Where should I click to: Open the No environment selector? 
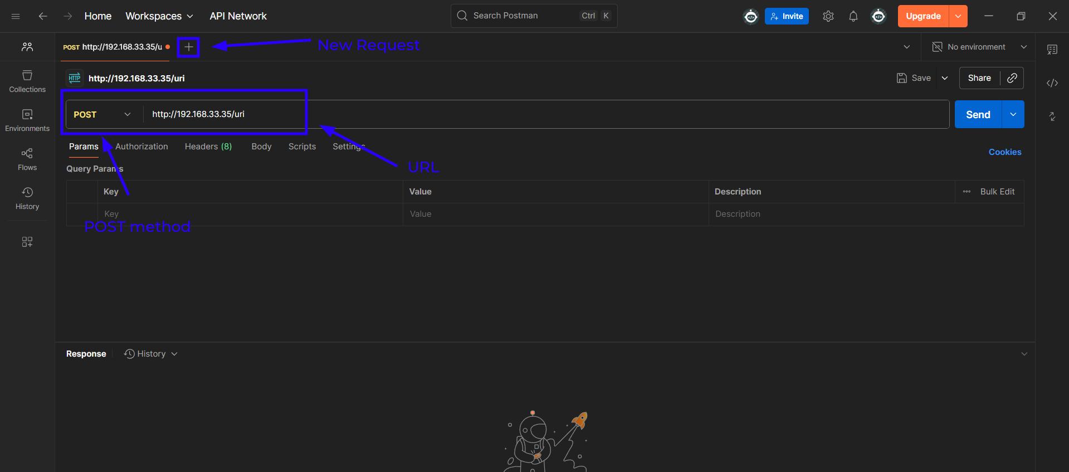(980, 47)
